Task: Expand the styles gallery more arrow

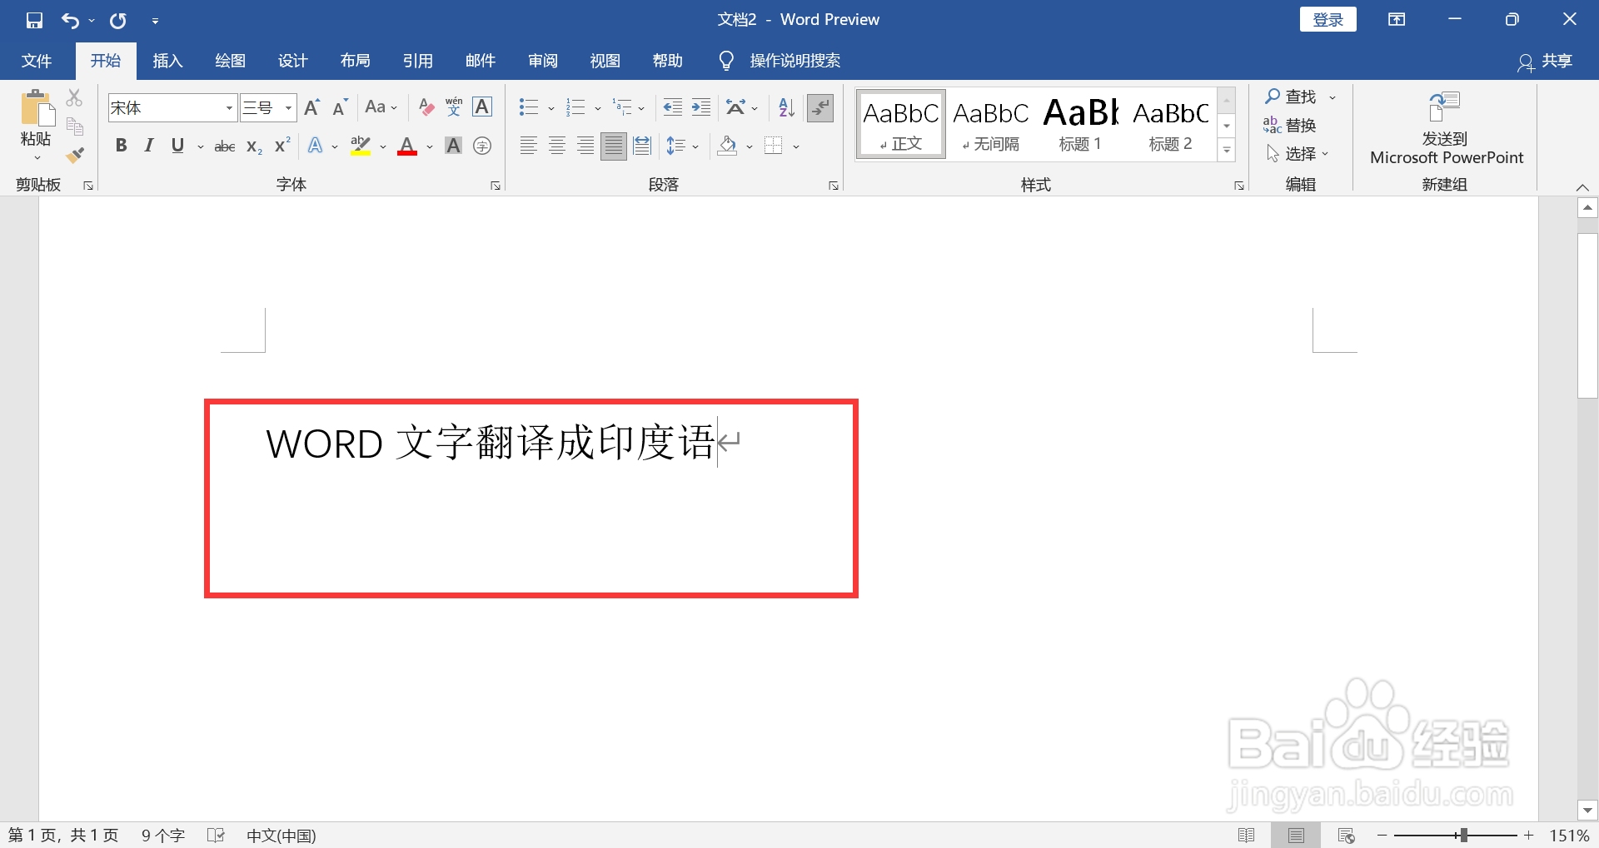Action: tap(1227, 151)
